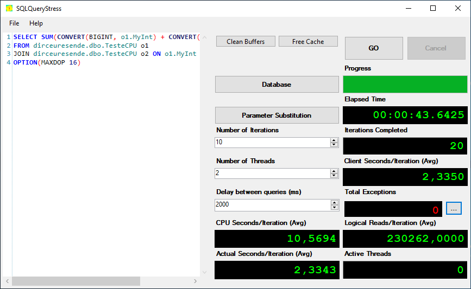Increment the Number of Threads value
Viewport: 471px width, 289px height.
pos(334,171)
